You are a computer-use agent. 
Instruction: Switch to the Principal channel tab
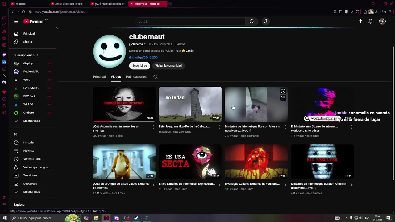click(99, 77)
